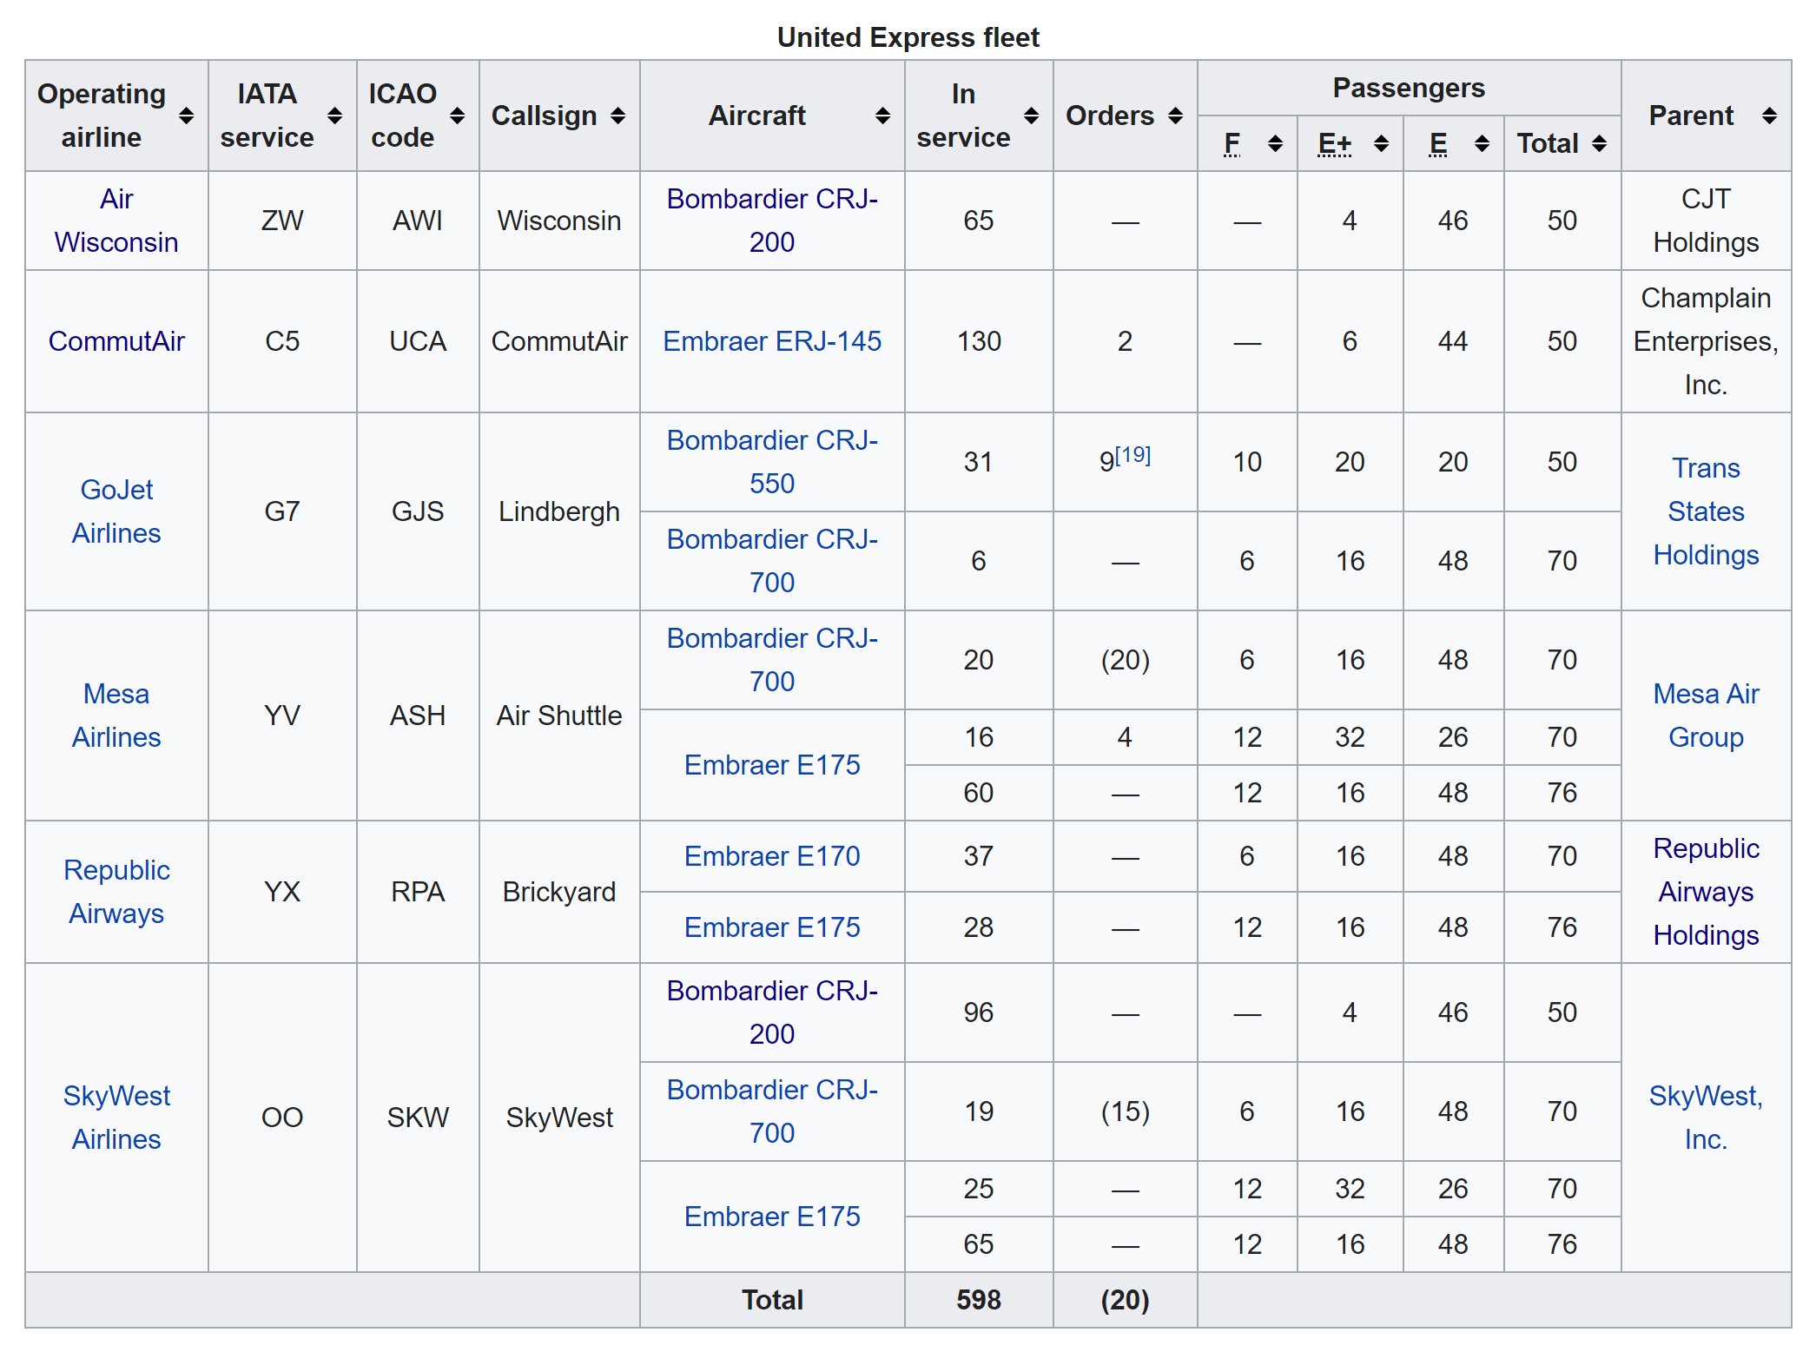Open the GoJet Airlines link
This screenshot has width=1816, height=1352.
[x=116, y=511]
